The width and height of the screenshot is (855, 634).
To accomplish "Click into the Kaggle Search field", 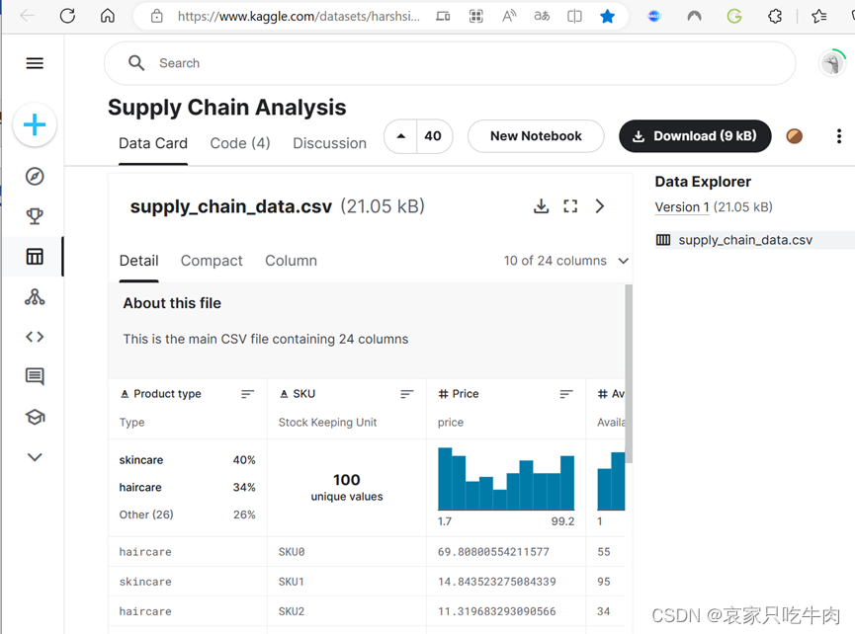I will 450,63.
